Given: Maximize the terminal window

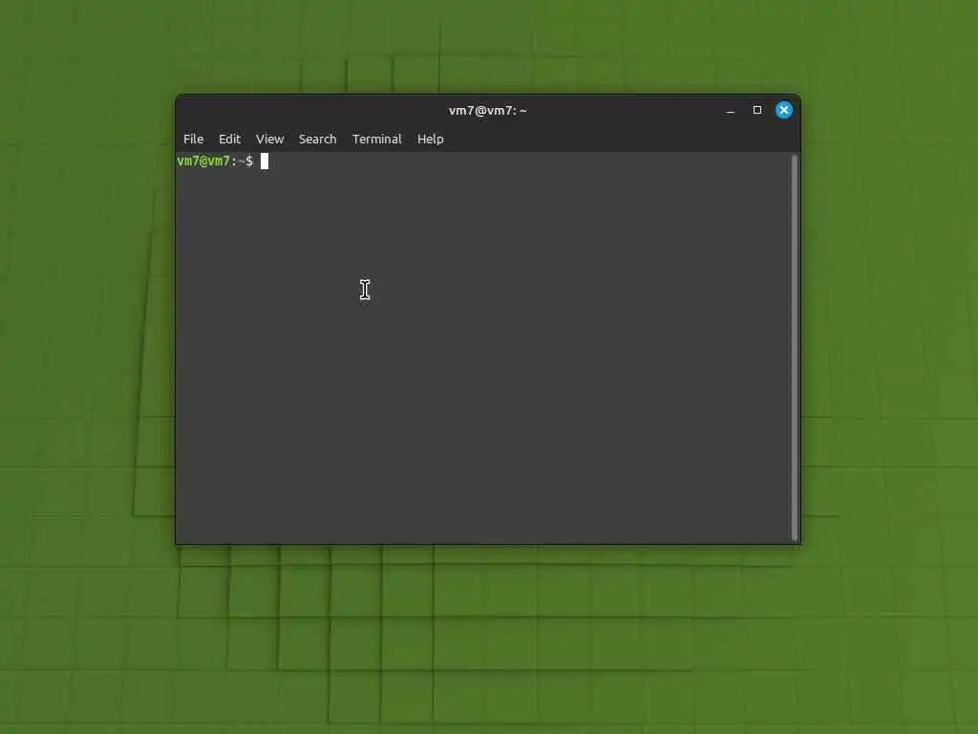Looking at the screenshot, I should coord(757,110).
